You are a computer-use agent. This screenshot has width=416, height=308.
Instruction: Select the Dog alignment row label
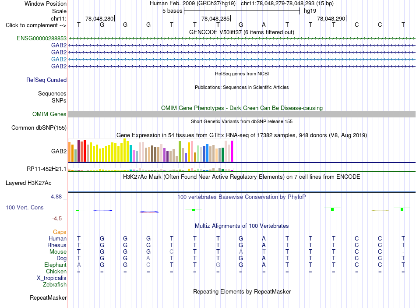(x=61, y=258)
